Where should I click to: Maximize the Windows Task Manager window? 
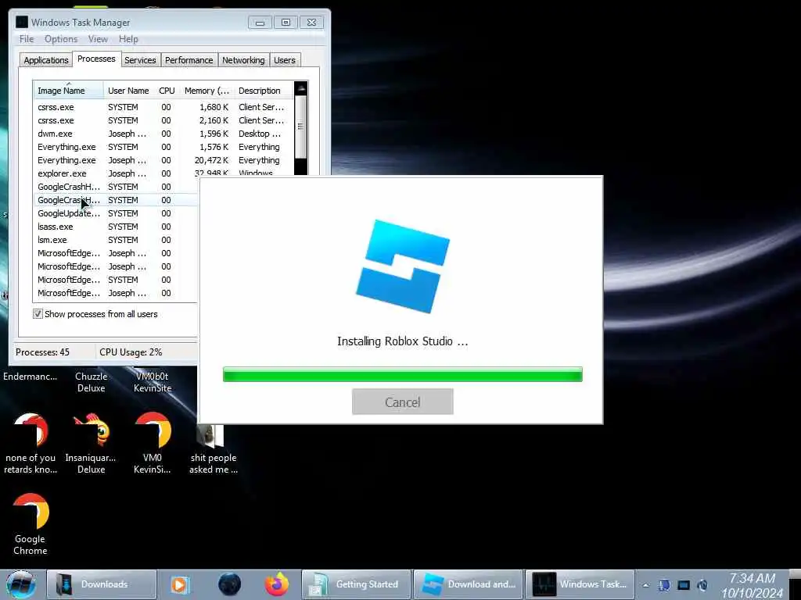286,23
